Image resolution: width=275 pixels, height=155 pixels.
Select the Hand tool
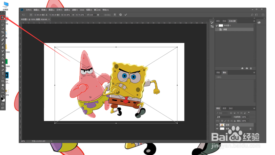coord(3,85)
